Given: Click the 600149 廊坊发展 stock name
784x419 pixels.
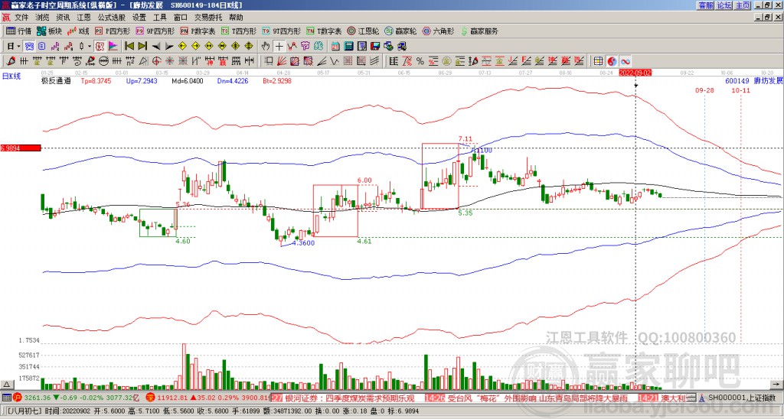Looking at the screenshot, I should click(754, 80).
